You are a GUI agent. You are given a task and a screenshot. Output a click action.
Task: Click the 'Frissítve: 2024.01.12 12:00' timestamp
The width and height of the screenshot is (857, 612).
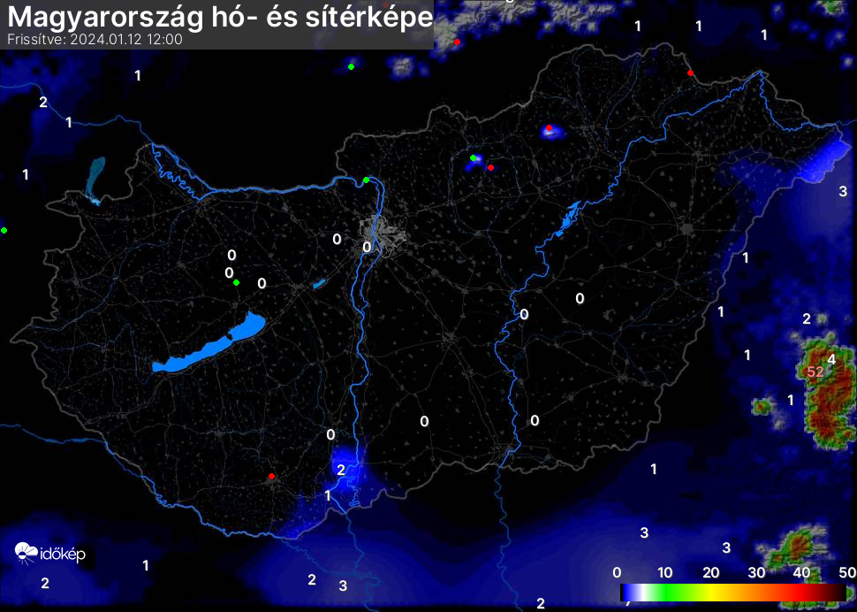tap(95, 40)
